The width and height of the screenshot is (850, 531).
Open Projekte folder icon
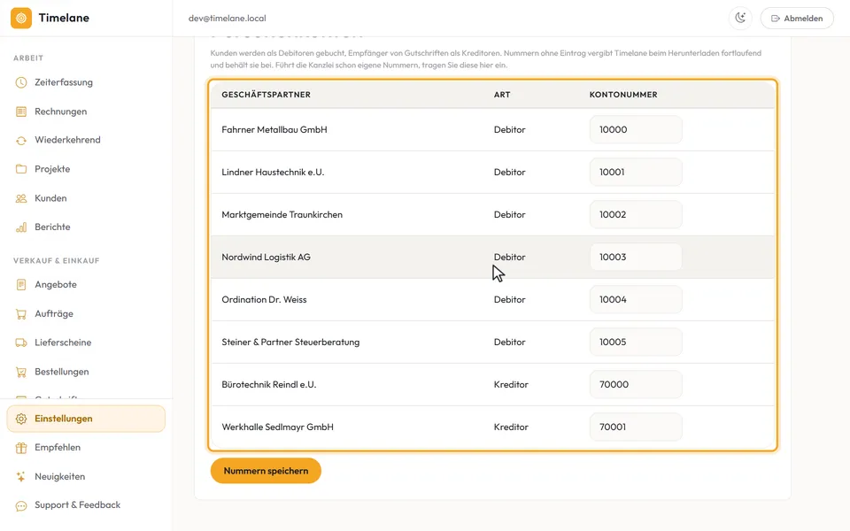pos(21,169)
